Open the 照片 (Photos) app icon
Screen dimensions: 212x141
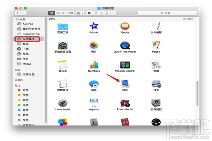pyautogui.click(x=94, y=45)
